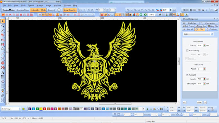This screenshot has height=123, width=219.
Task: Open the Stitch menu
Action: point(23,5)
